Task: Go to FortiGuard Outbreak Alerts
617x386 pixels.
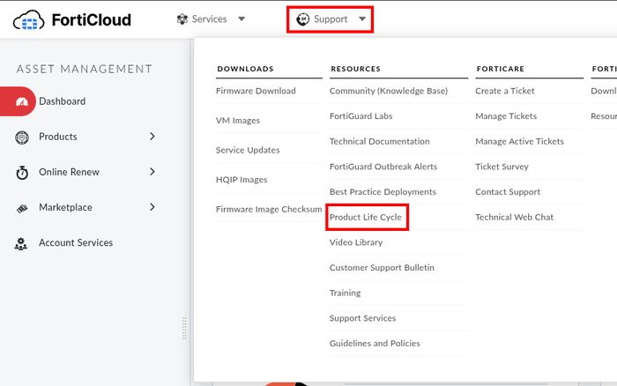Action: coord(383,167)
